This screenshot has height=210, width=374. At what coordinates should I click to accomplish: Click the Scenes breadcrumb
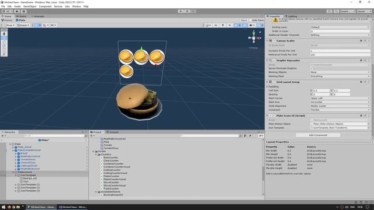7,20
